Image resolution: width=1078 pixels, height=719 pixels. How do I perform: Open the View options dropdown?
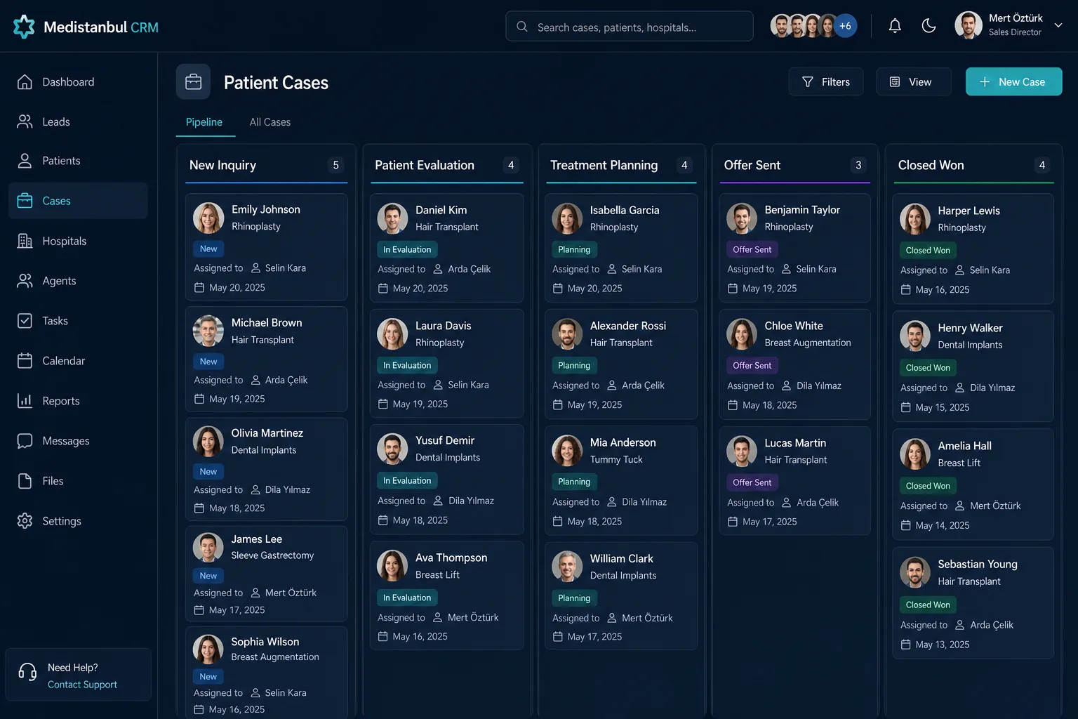click(x=914, y=81)
